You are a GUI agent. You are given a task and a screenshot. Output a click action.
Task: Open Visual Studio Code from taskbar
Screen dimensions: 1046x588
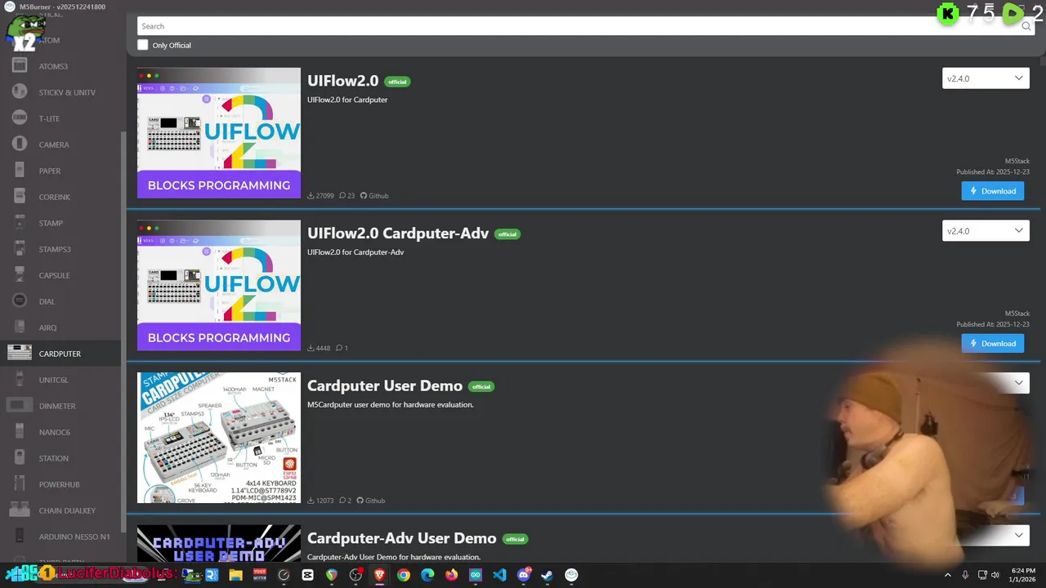pos(499,575)
